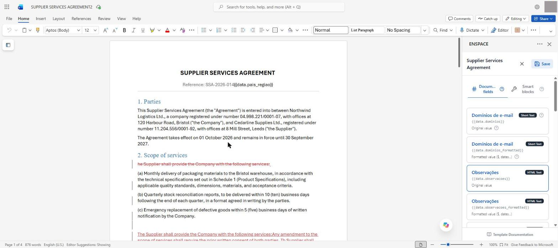Click paragraph alignment button

(262, 30)
